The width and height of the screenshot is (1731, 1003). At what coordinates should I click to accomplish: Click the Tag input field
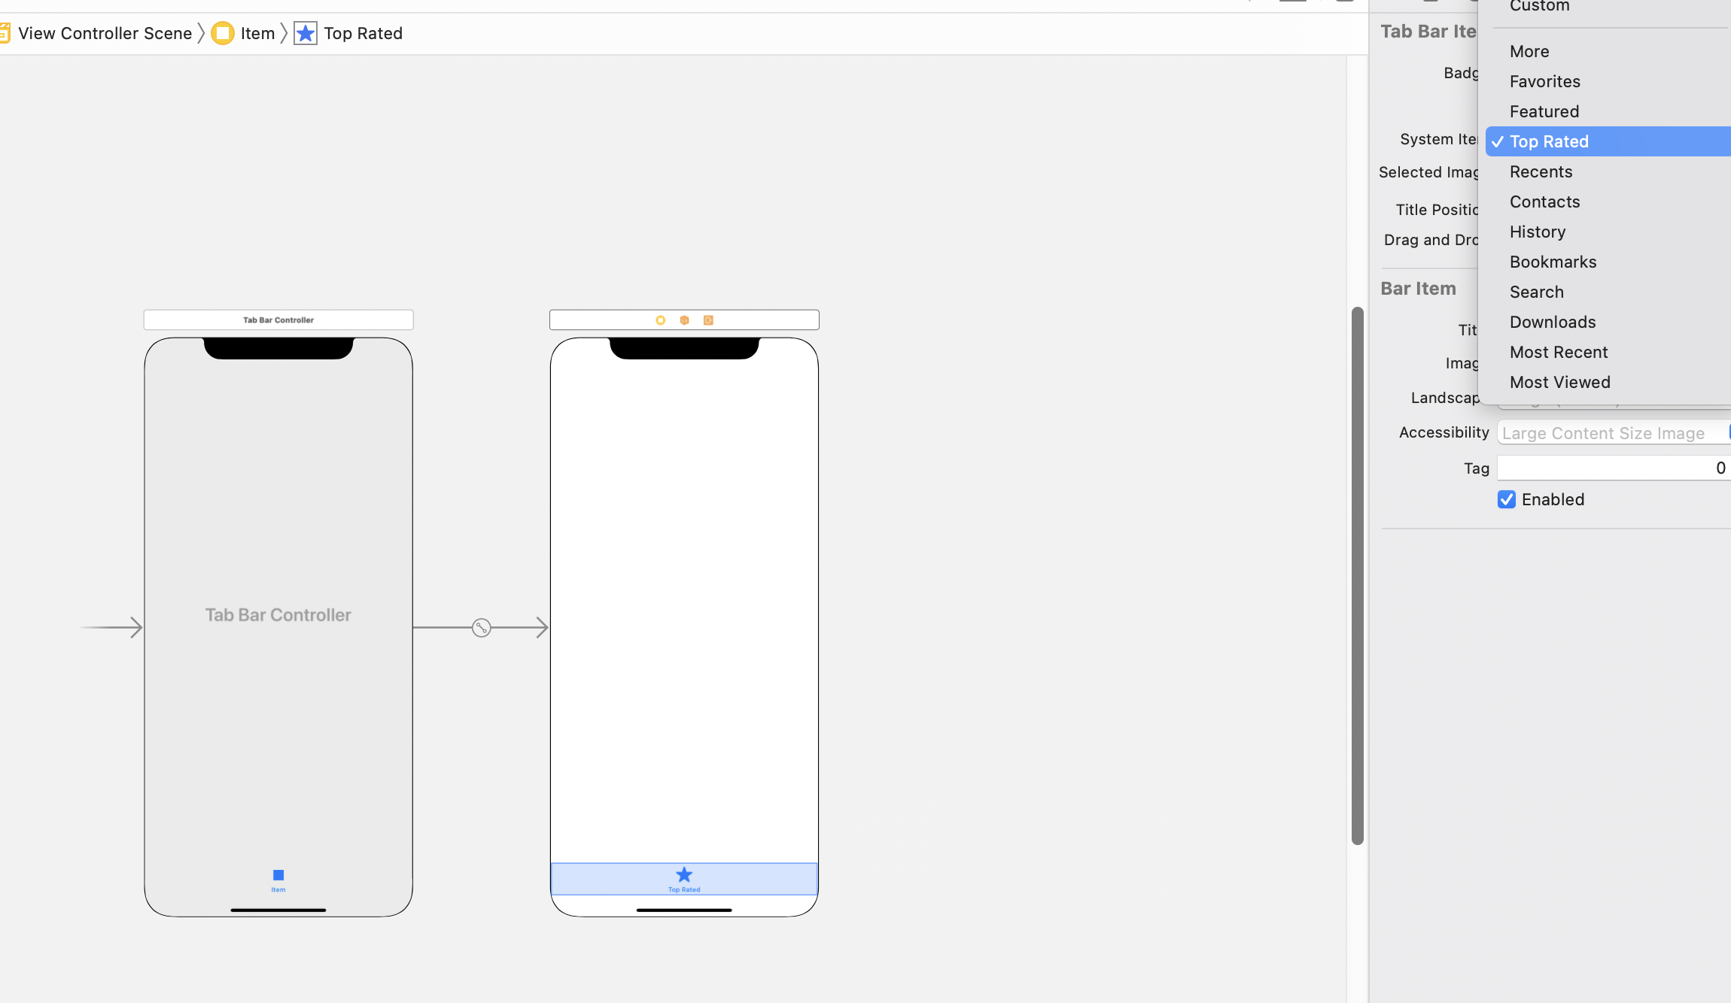coord(1611,468)
